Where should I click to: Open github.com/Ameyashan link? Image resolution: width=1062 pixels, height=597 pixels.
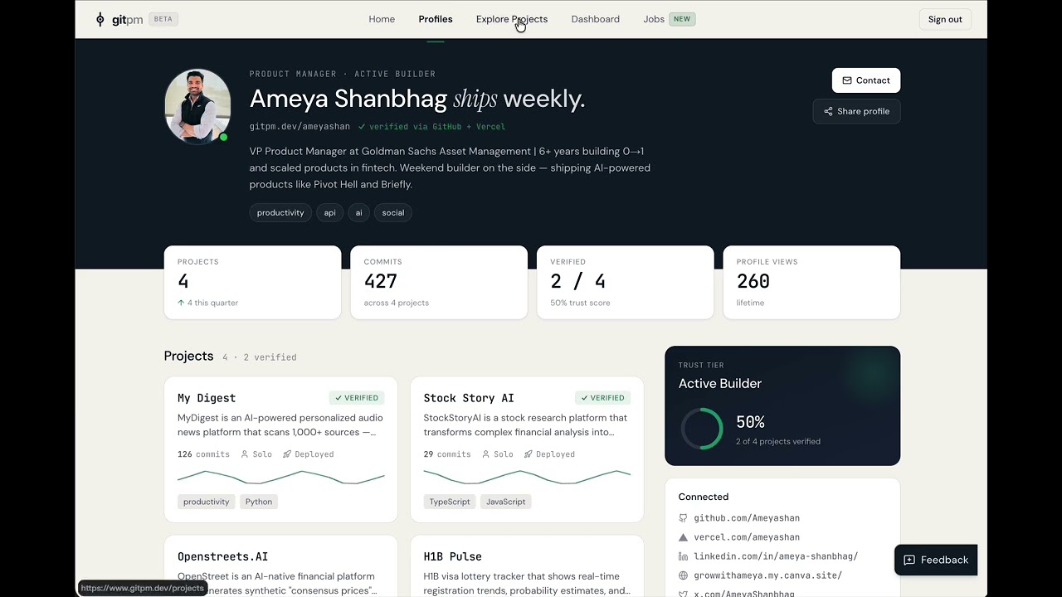(x=747, y=518)
